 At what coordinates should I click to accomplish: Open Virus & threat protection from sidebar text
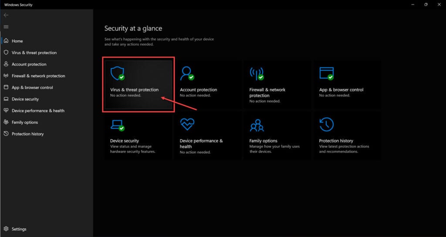pos(34,53)
